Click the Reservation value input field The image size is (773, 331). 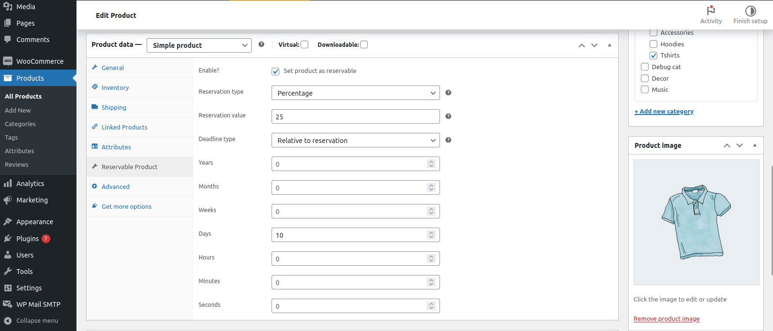coord(355,116)
